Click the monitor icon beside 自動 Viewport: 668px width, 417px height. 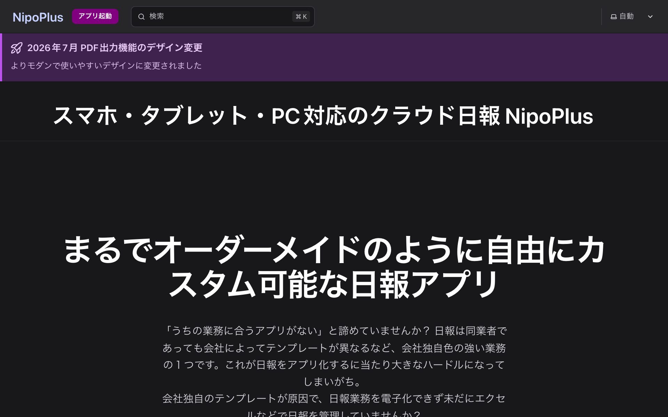pos(614,17)
